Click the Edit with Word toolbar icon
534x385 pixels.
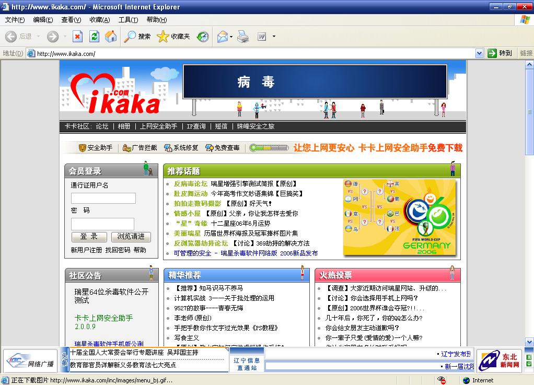[262, 37]
